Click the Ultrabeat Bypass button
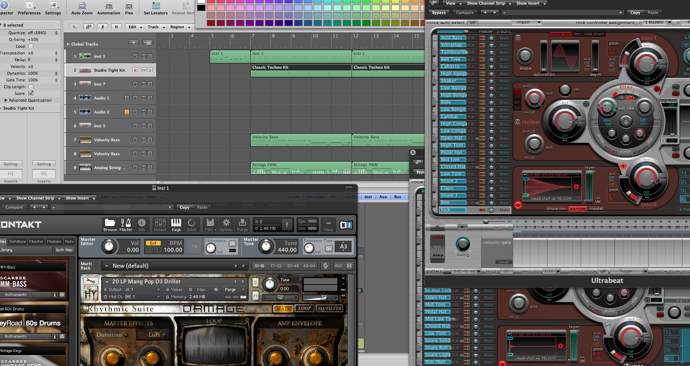Screen dimensions: 690x366 (x=439, y=13)
